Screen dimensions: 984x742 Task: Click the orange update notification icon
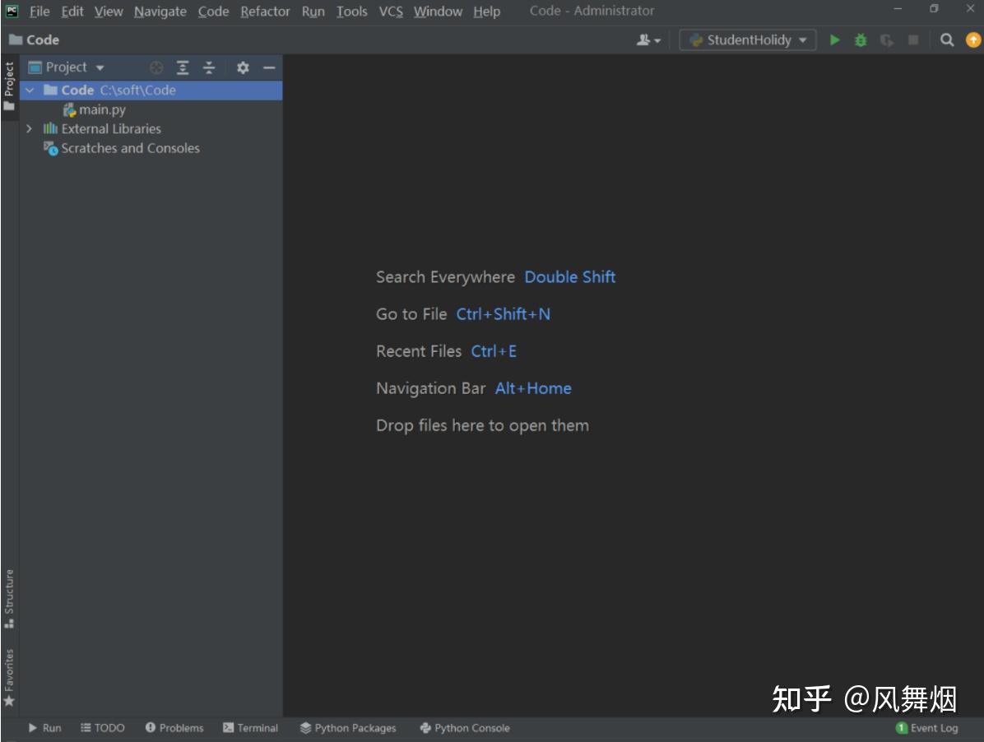[x=972, y=40]
